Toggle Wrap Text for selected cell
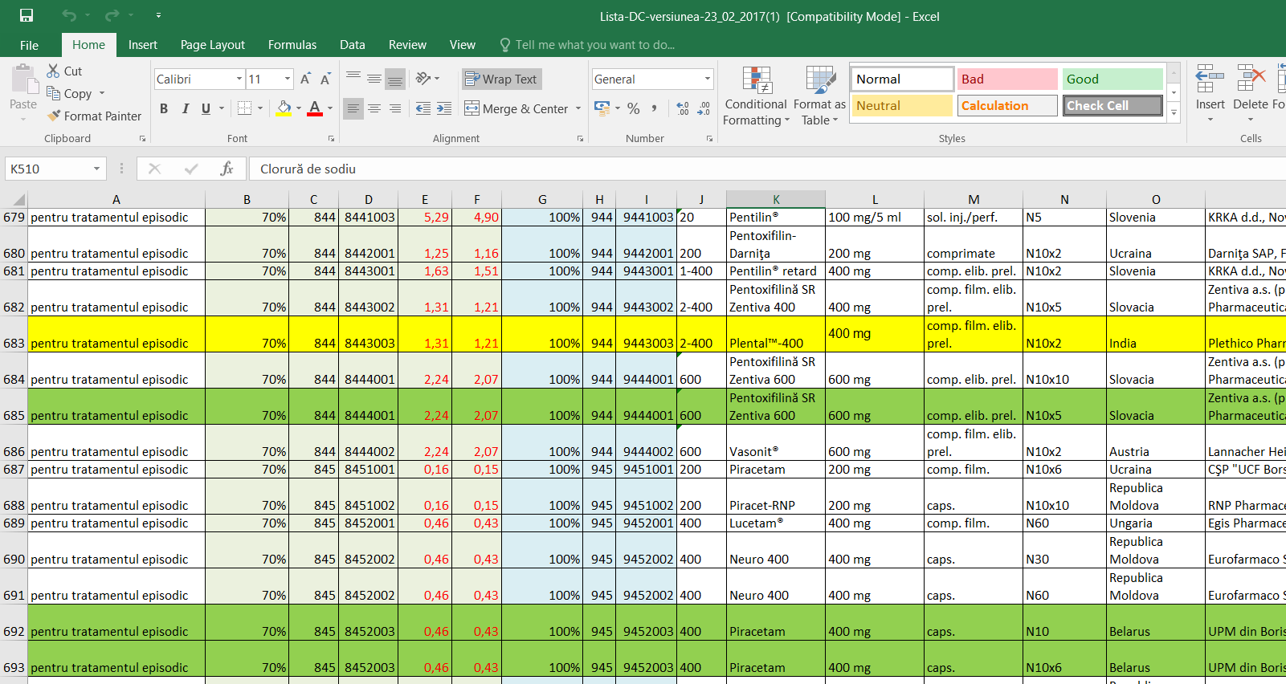 click(x=501, y=79)
